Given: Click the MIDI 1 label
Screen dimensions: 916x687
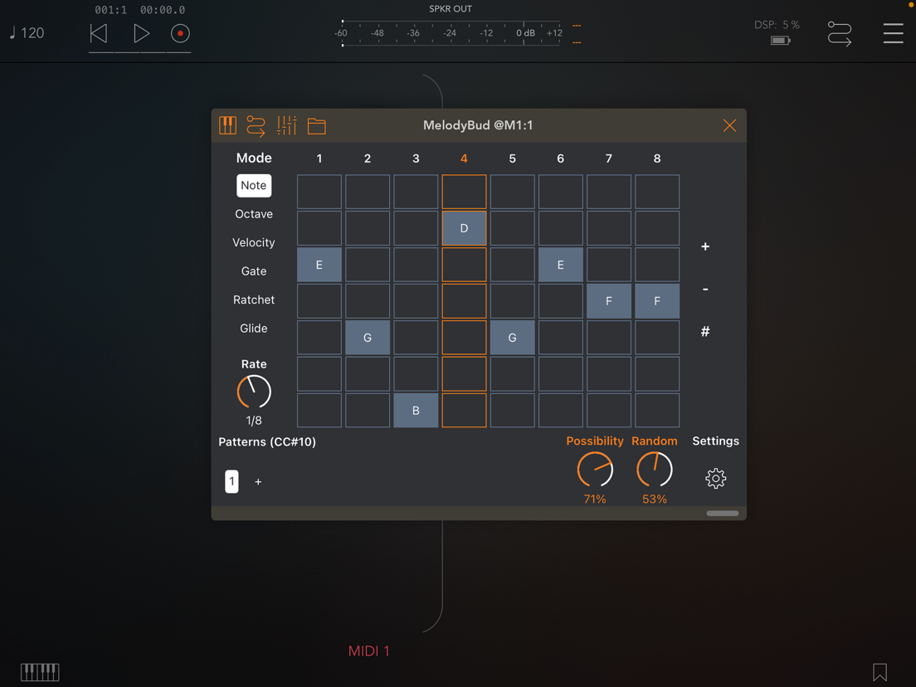Looking at the screenshot, I should tap(368, 650).
